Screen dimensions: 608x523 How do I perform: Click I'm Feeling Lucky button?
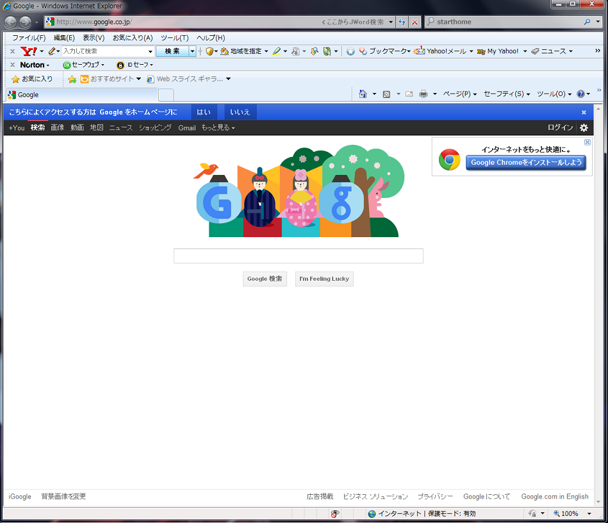324,279
